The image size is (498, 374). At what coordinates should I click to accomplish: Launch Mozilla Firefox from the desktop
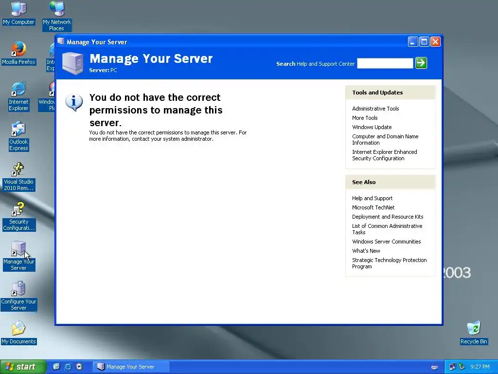coord(18,53)
